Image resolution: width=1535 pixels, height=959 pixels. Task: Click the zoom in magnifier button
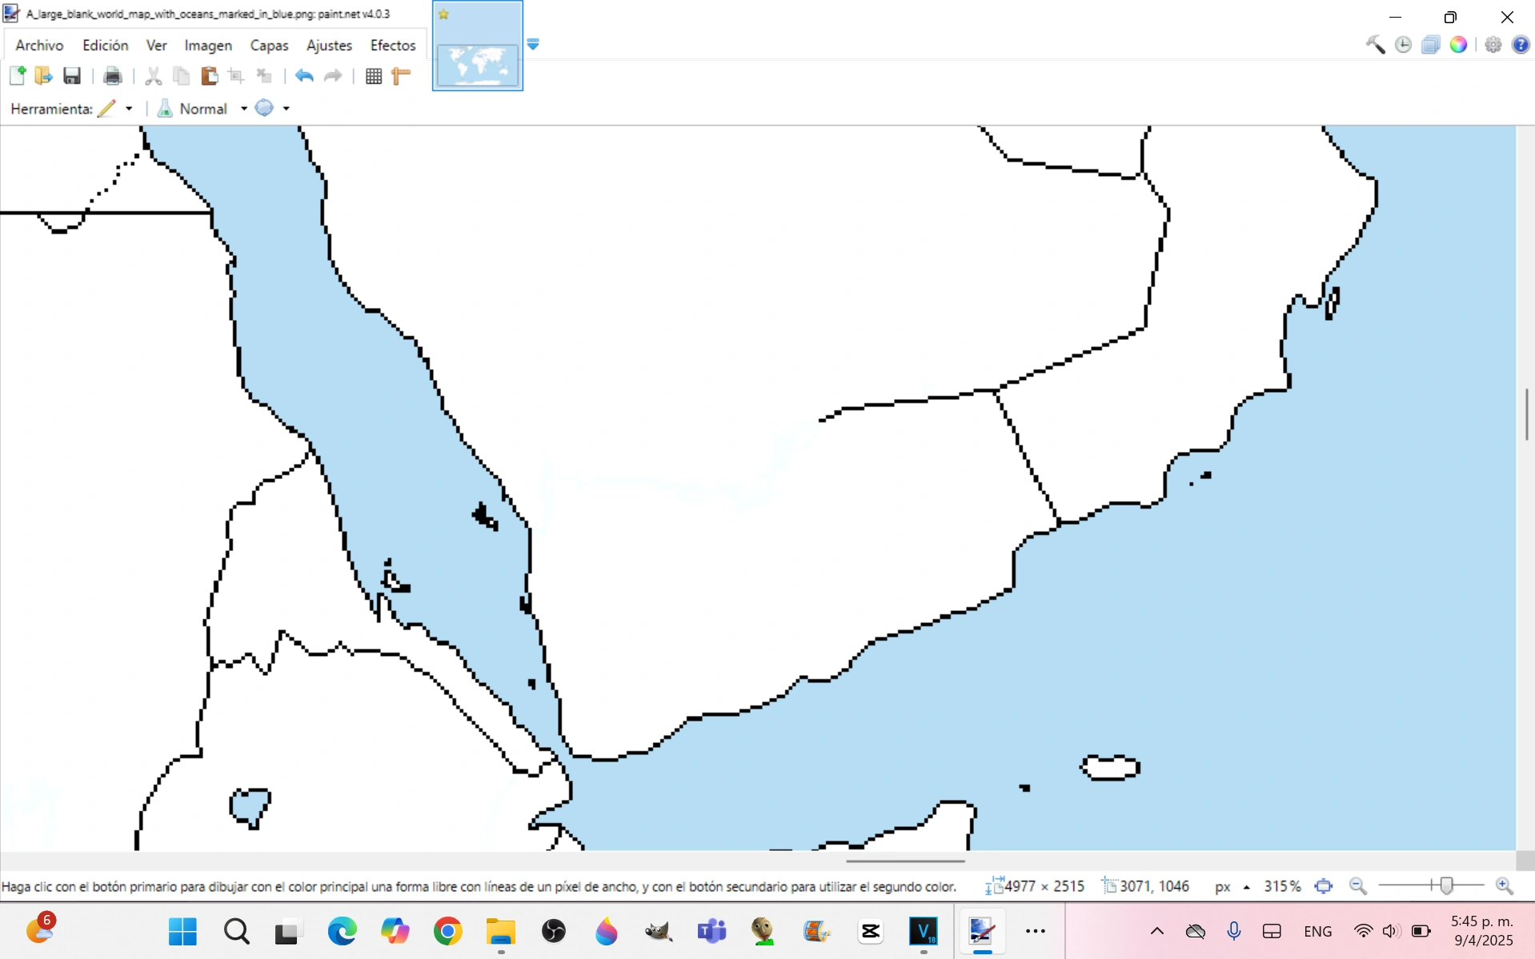pyautogui.click(x=1504, y=886)
